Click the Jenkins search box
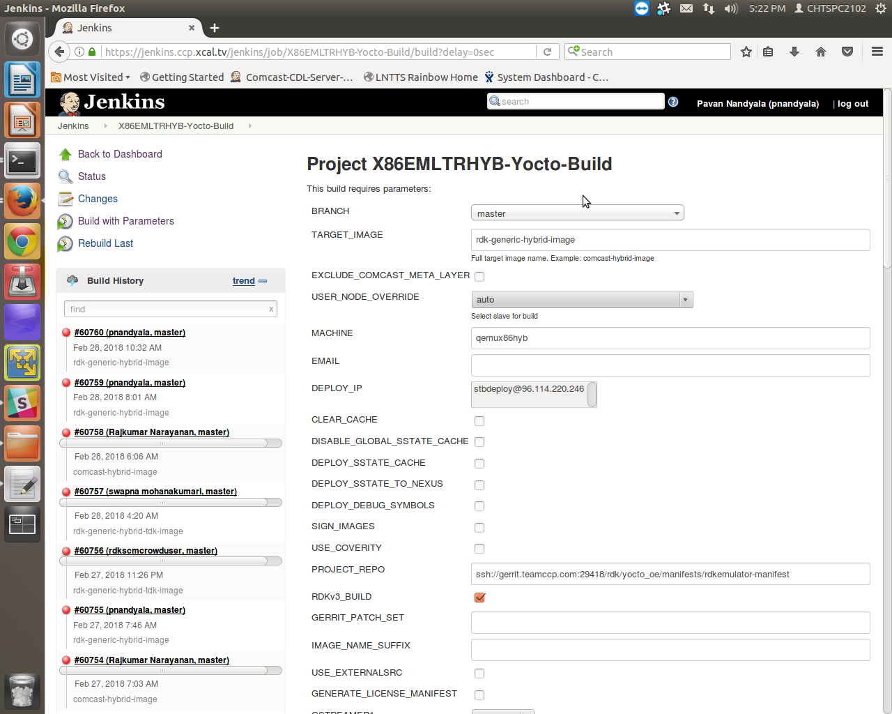The height and width of the screenshot is (714, 892). 576,101
